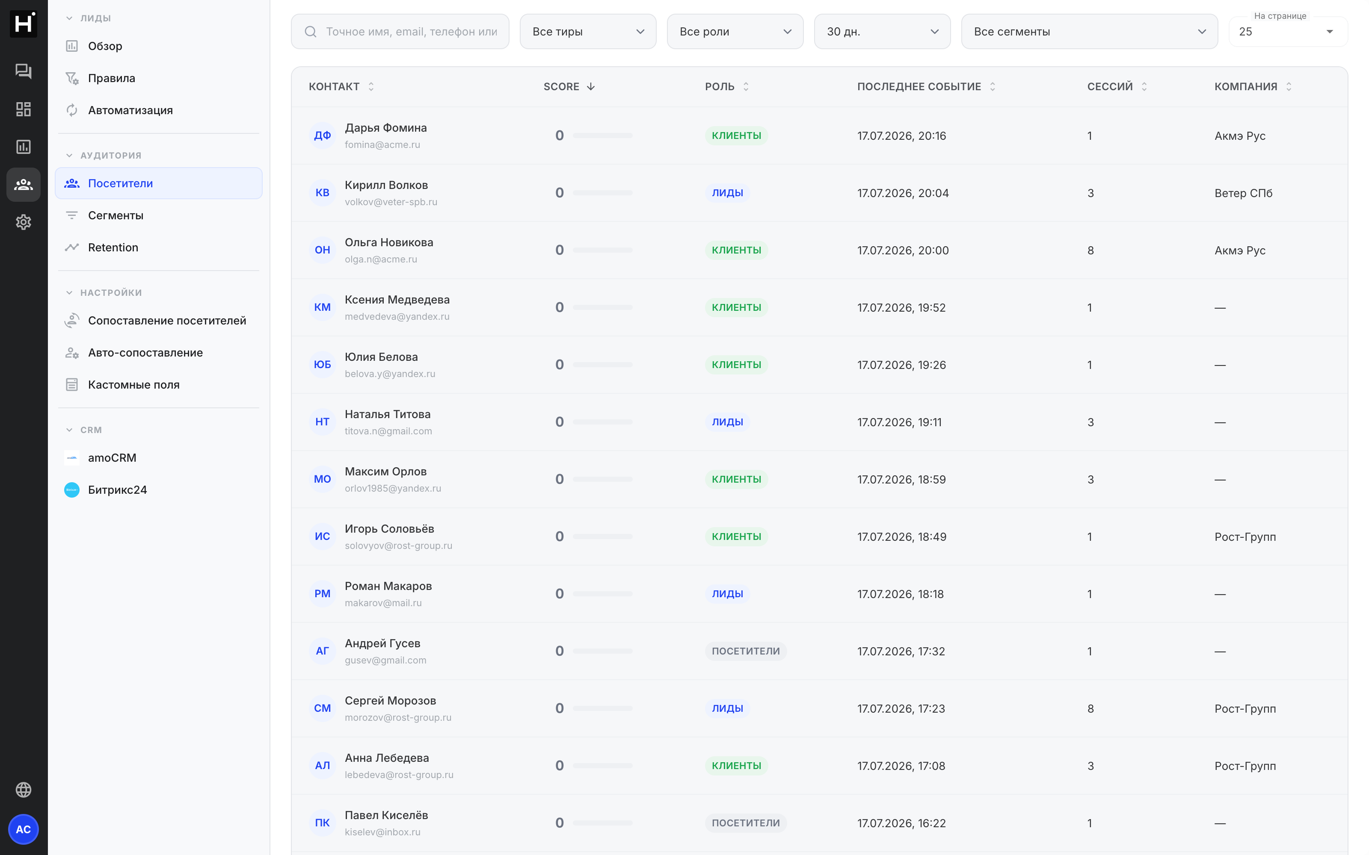
Task: Open Автоматизация in sidebar
Action: [x=130, y=110]
